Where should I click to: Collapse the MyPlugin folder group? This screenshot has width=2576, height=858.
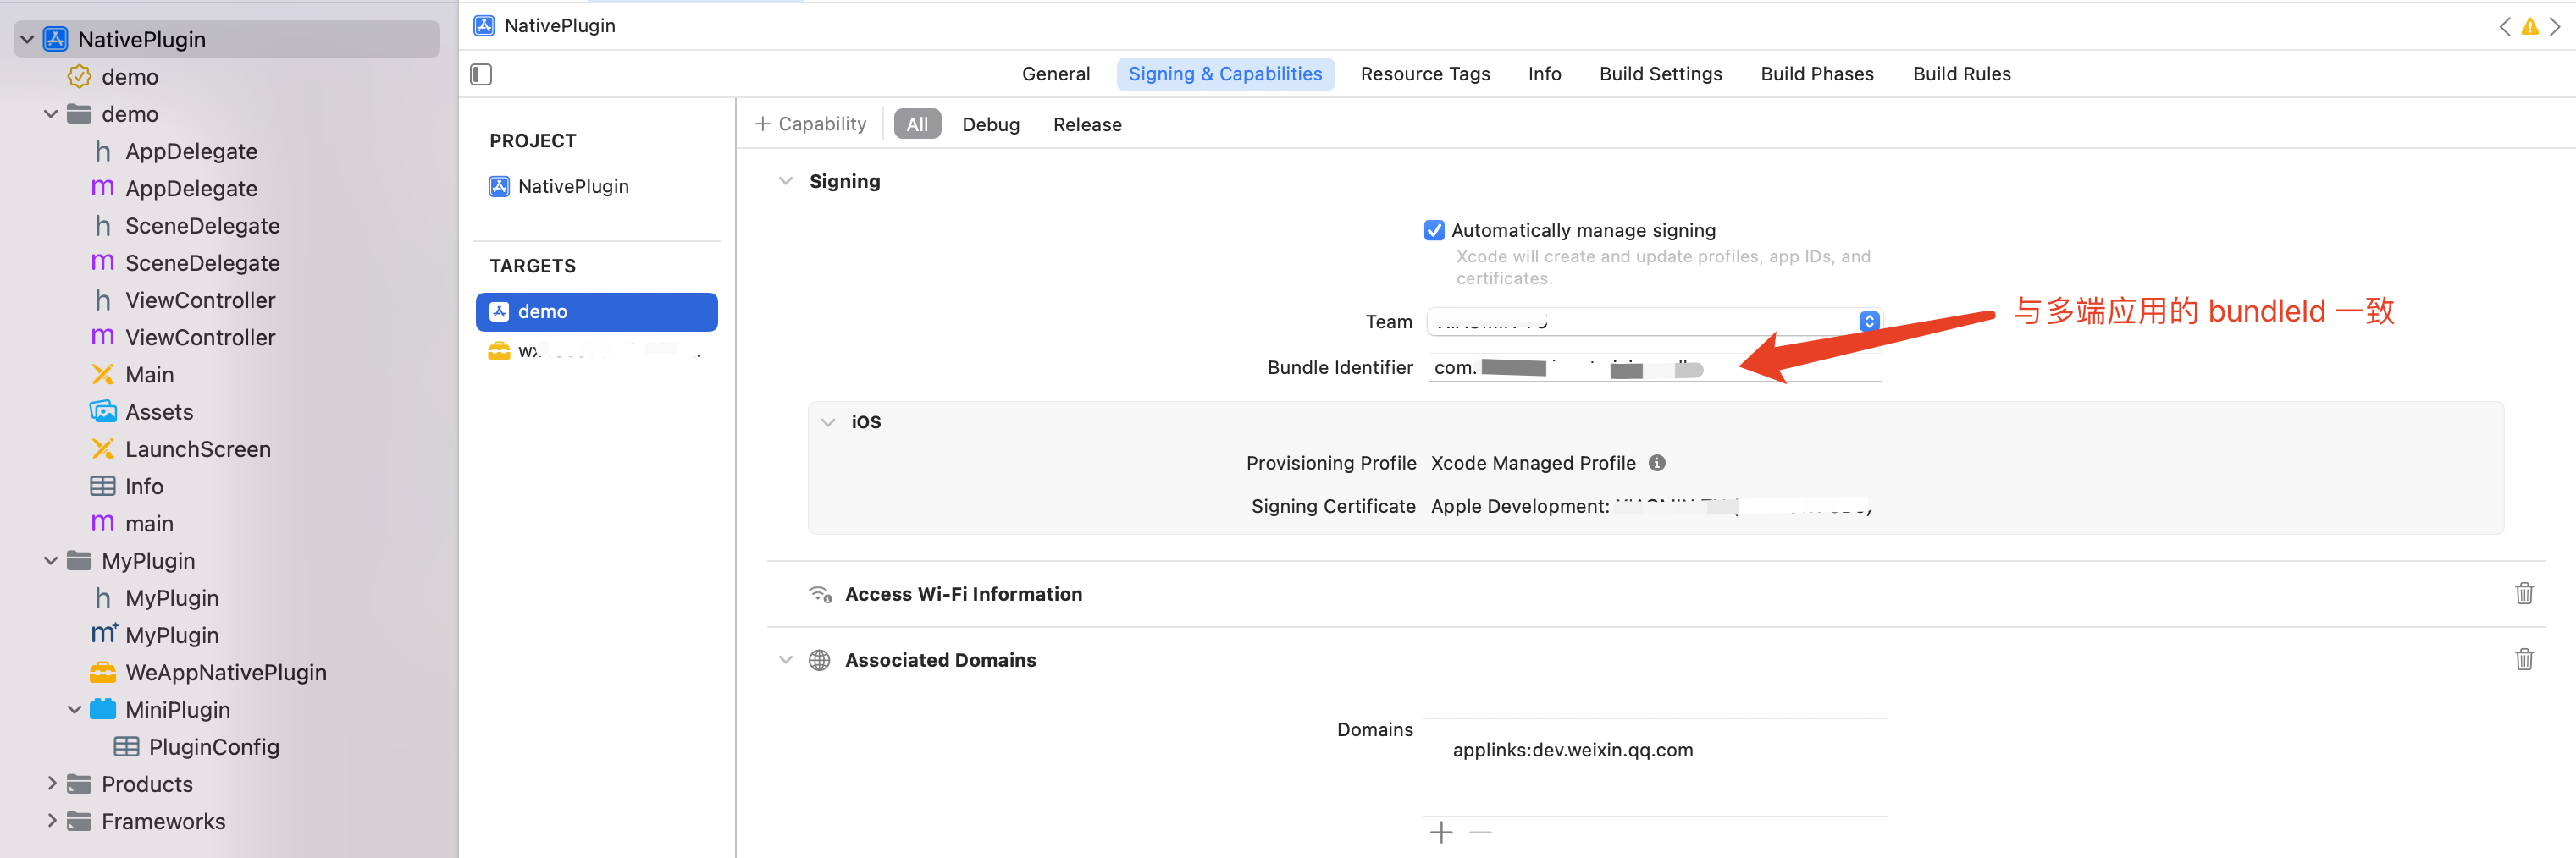[x=51, y=560]
